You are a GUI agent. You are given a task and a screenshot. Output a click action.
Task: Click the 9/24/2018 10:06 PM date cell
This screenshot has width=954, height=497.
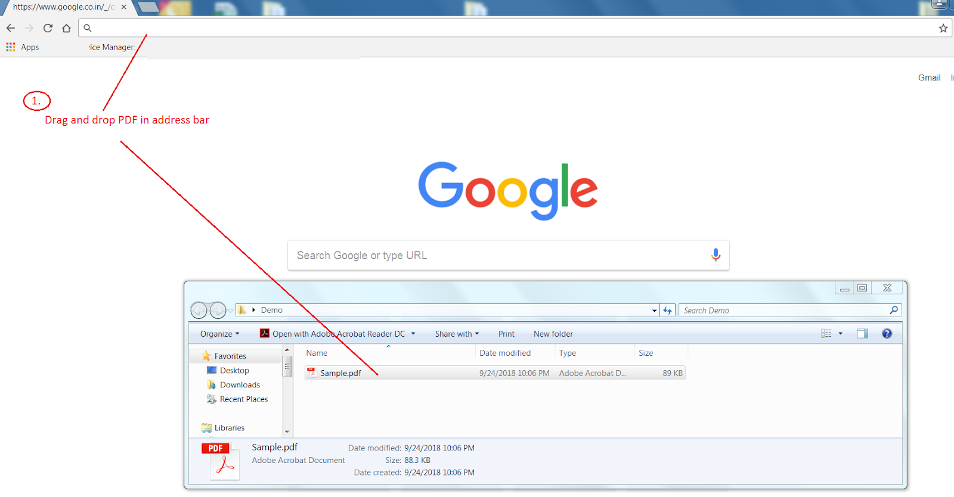tap(515, 373)
